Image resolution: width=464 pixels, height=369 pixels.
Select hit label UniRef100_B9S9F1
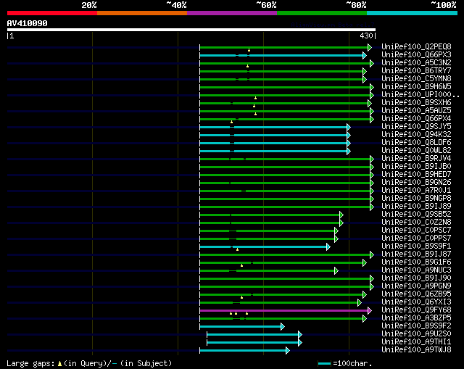pos(416,246)
